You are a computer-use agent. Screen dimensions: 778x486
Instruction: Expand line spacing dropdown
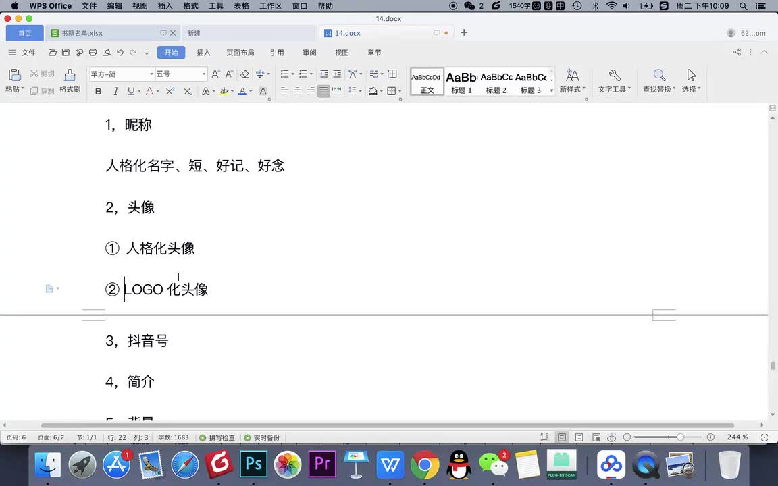pyautogui.click(x=361, y=91)
